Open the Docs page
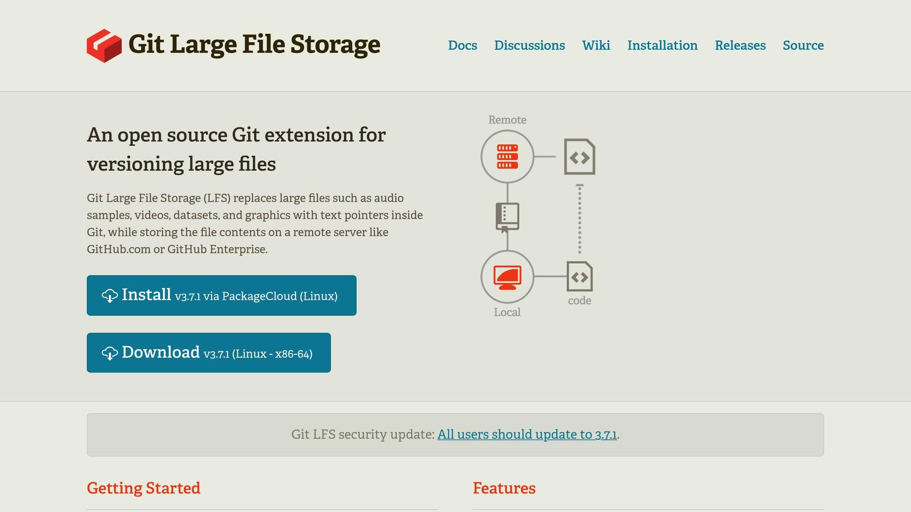Viewport: 911px width, 512px height. [463, 45]
